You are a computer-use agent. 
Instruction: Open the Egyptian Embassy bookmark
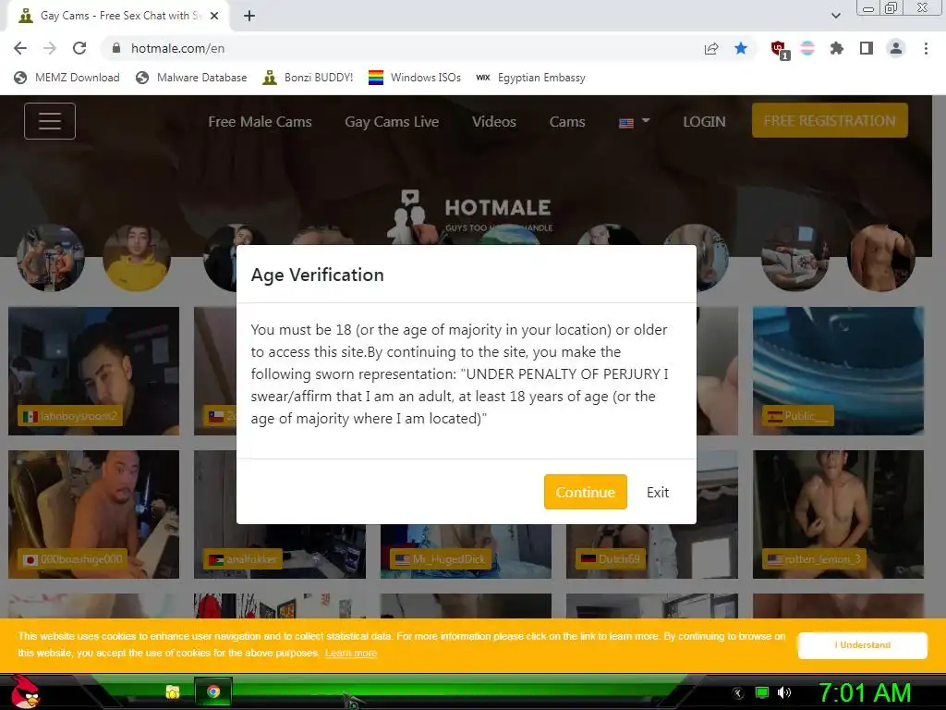click(x=530, y=78)
